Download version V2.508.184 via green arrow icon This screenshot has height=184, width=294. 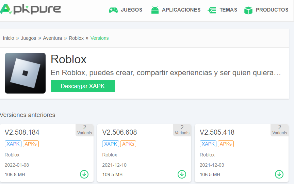point(84,174)
